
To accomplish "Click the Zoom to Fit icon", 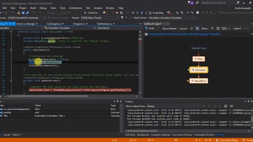I will 218,28.
